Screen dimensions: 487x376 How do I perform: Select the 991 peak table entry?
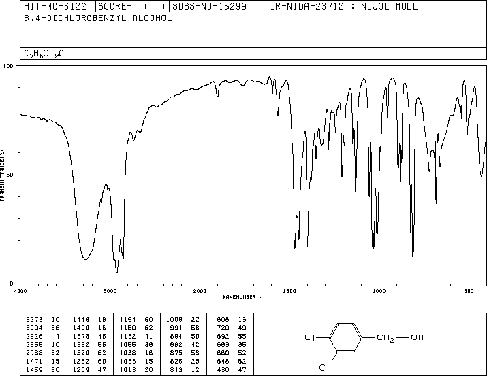(x=185, y=328)
